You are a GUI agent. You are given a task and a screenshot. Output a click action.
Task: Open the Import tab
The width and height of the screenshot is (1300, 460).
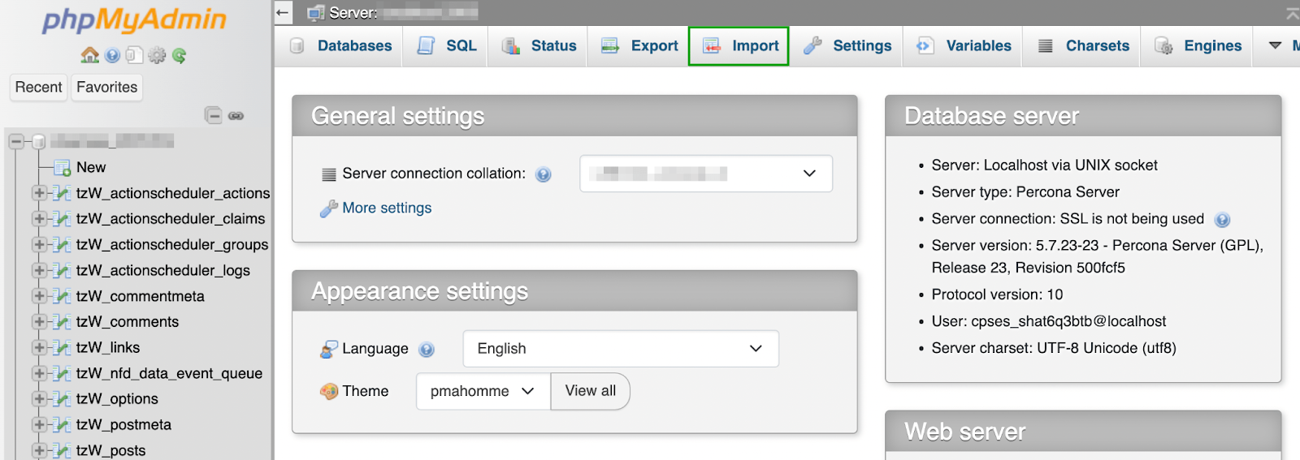[739, 46]
